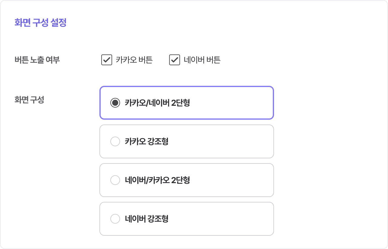Click the 카카오 강조형 option text
Image resolution: width=388 pixels, height=249 pixels.
pos(146,141)
